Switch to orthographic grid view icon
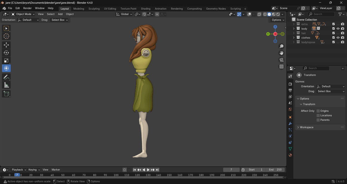The width and height of the screenshot is (347, 184). (x=281, y=67)
